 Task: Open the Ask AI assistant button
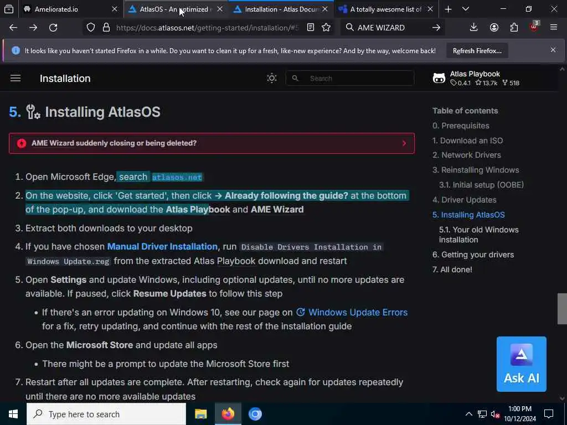521,364
